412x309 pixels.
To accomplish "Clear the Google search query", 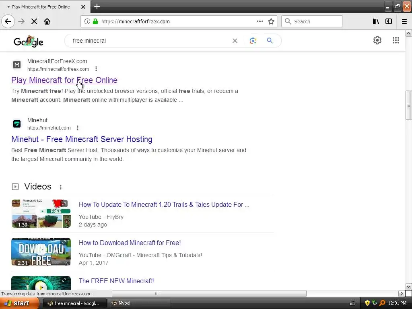I will (235, 41).
